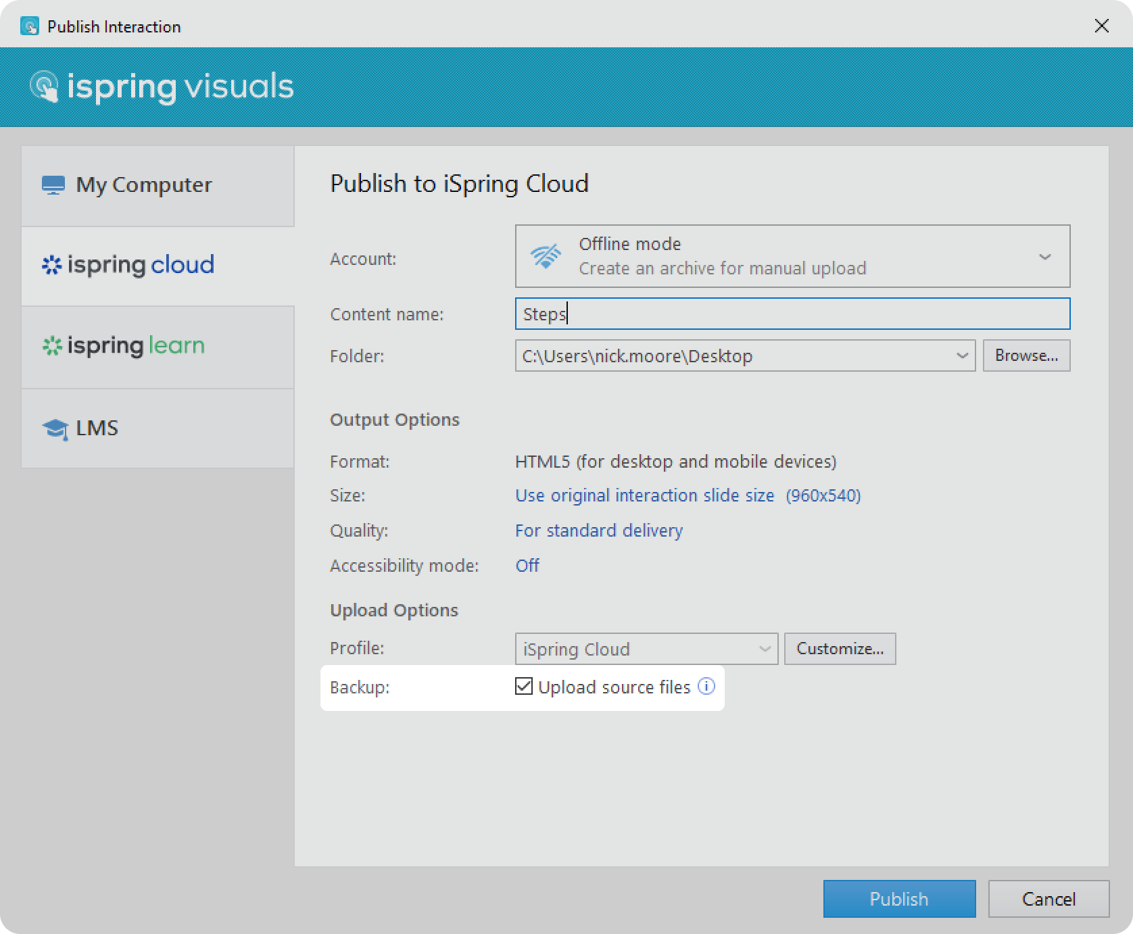Click the HTML5 (for desktop and mobile devices) text
Screen dimensions: 1133x934
click(675, 462)
